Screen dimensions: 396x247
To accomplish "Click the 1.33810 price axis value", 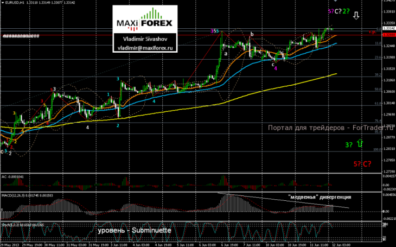I will click(x=389, y=11).
